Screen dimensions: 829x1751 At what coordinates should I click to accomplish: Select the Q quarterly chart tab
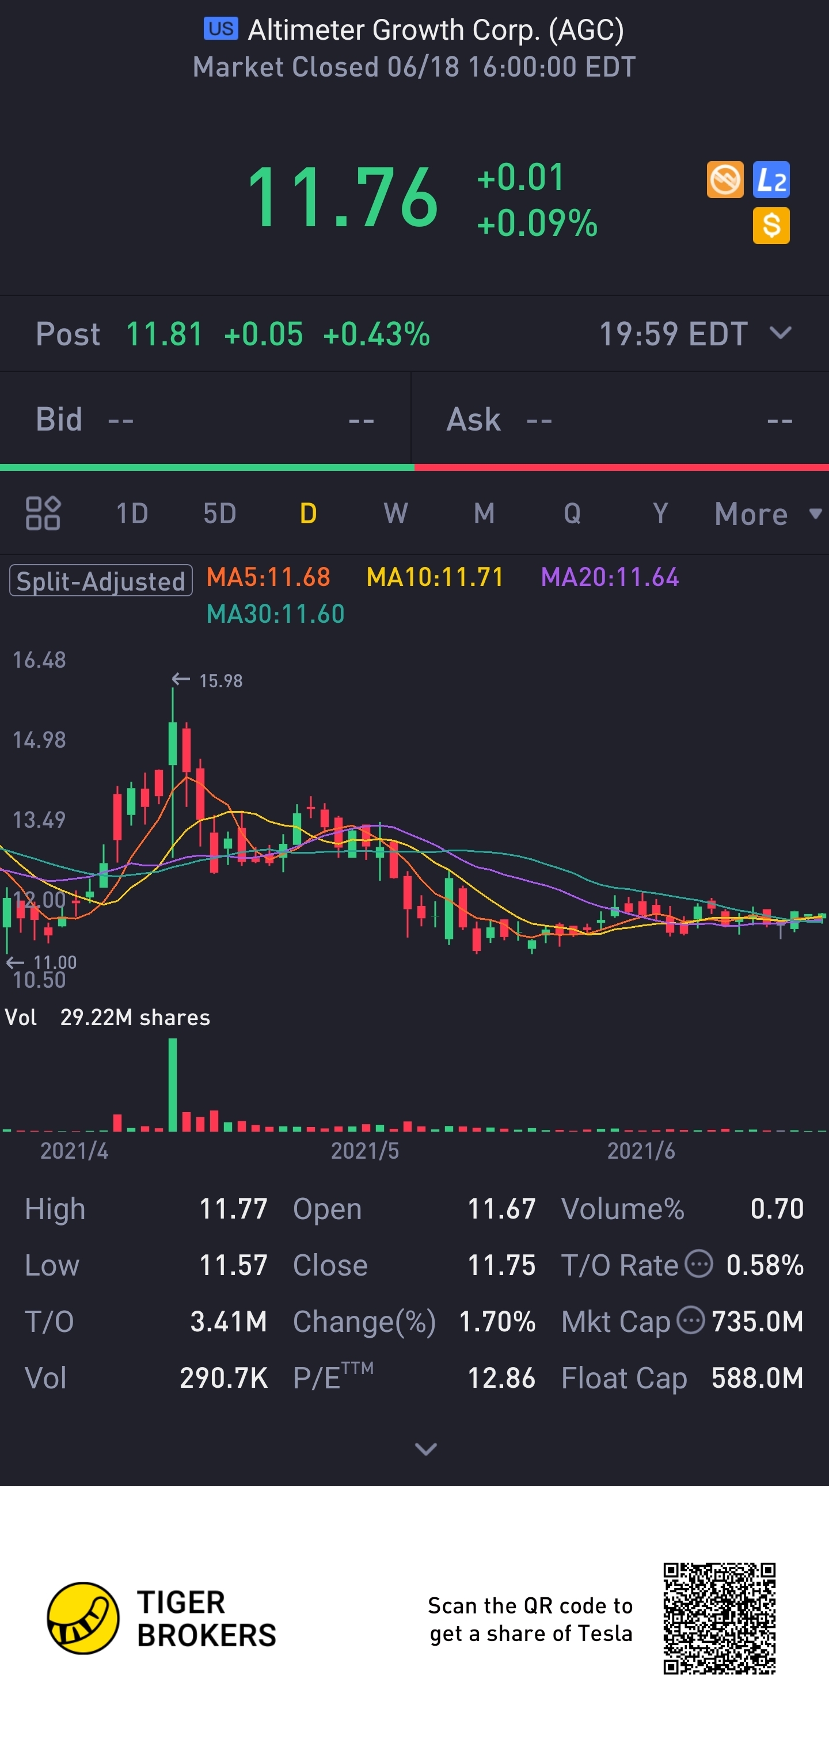coord(573,513)
